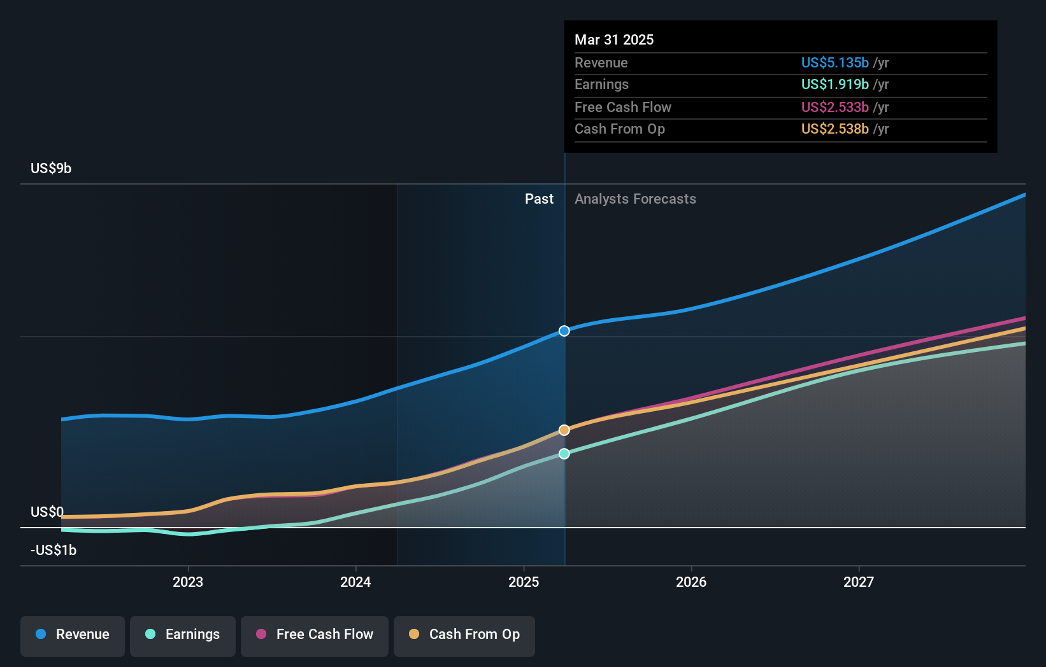Toggle the Free Cash Flow legend button

315,636
